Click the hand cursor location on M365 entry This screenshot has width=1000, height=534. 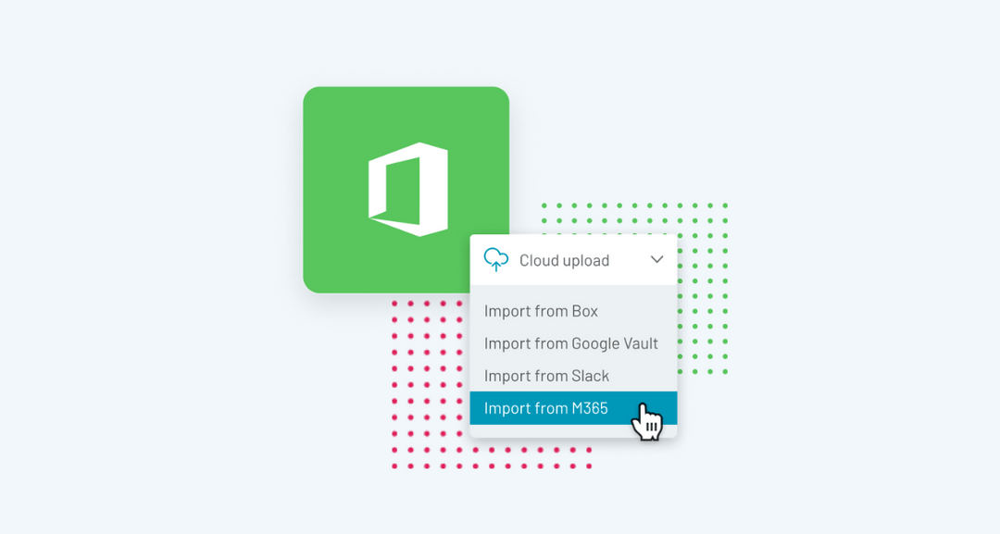[x=645, y=416]
